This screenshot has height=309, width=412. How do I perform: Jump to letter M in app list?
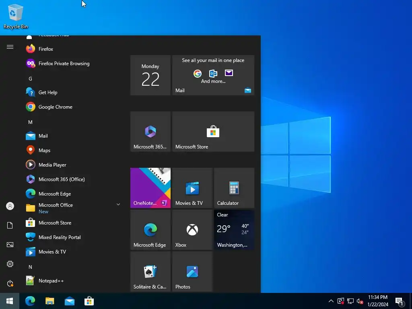(30, 122)
